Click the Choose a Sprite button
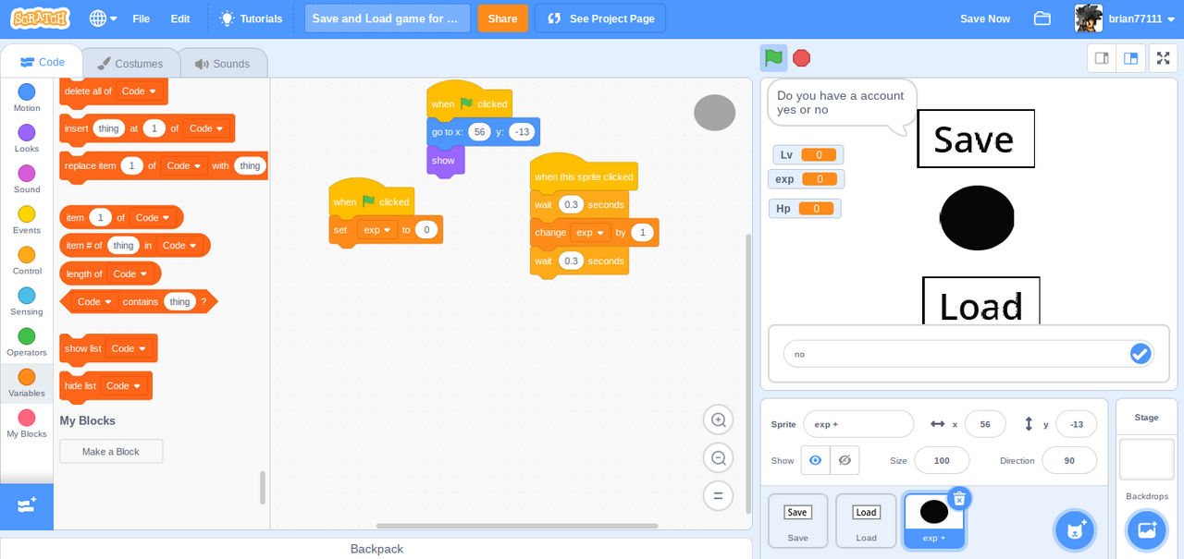 coord(1075,530)
